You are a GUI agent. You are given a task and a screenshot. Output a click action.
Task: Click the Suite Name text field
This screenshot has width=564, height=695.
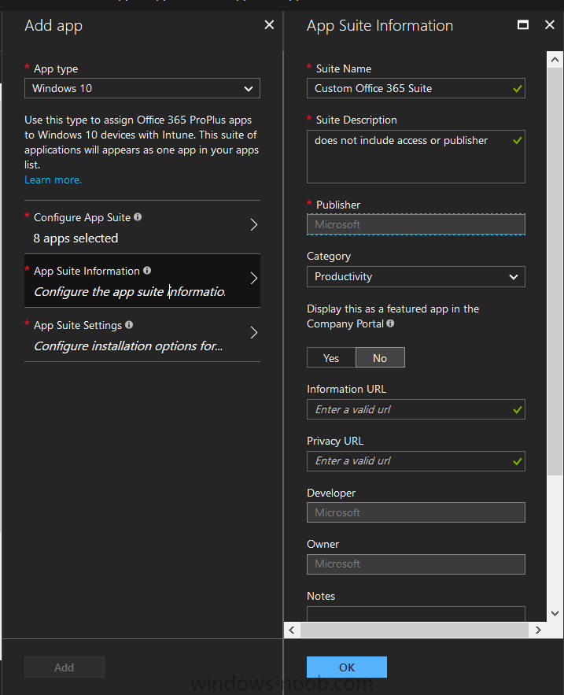tap(415, 88)
